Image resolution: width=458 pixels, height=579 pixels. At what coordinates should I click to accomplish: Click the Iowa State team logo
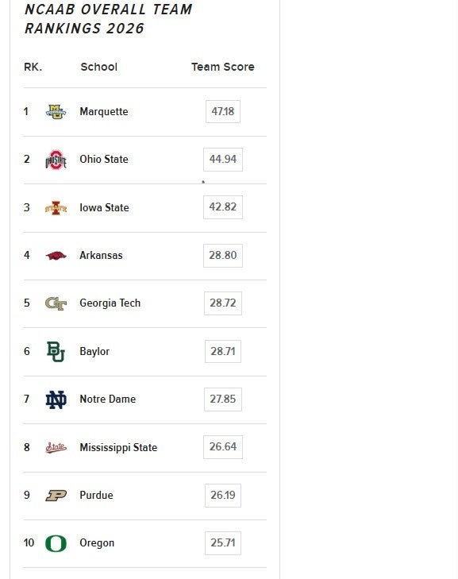click(x=56, y=208)
